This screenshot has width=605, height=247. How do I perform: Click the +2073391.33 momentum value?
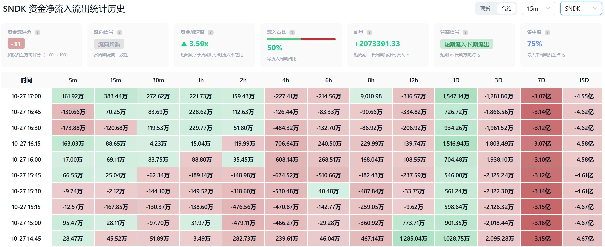(x=377, y=44)
